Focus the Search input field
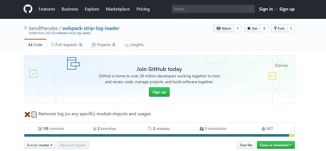Viewport: 326px width, 151px height. (213, 9)
